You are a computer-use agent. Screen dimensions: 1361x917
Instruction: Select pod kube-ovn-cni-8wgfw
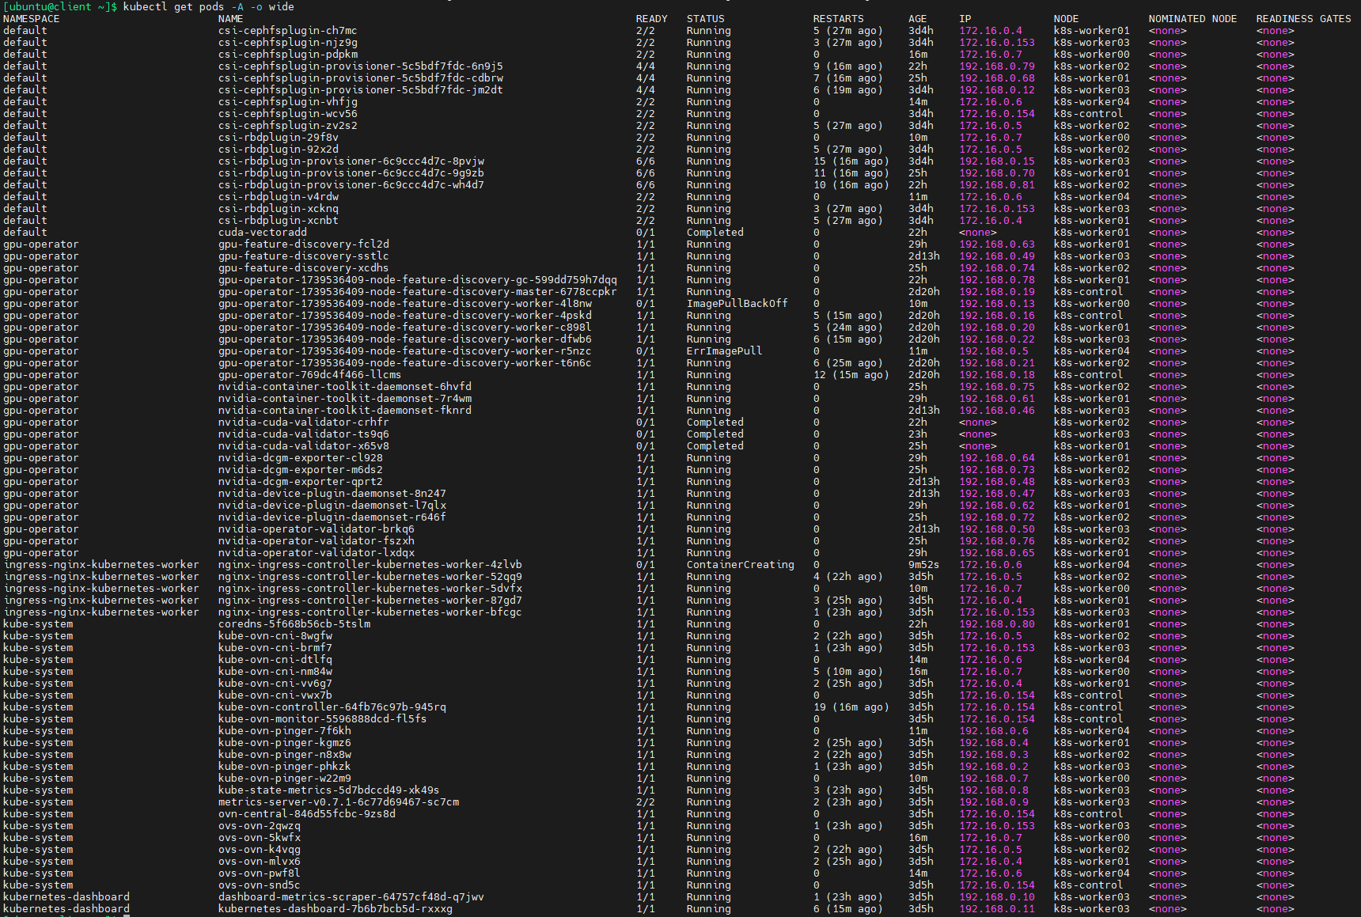(x=275, y=635)
